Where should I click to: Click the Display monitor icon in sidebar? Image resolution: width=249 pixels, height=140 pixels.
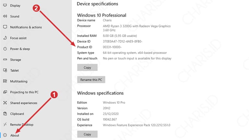point(5,6)
